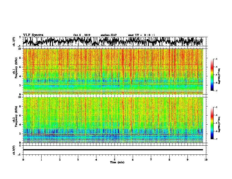Click the log(PSD) label beside lower colorbar
This screenshot has height=179, width=232.
coord(219,125)
